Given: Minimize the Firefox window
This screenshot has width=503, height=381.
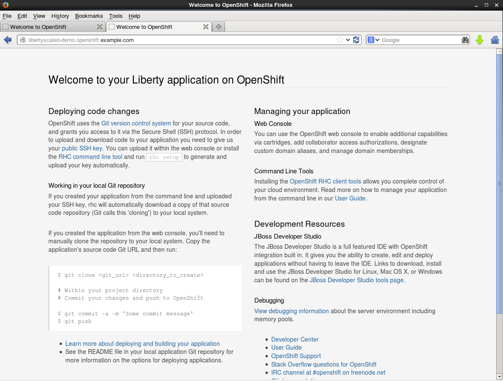Looking at the screenshot, I should (476, 5).
